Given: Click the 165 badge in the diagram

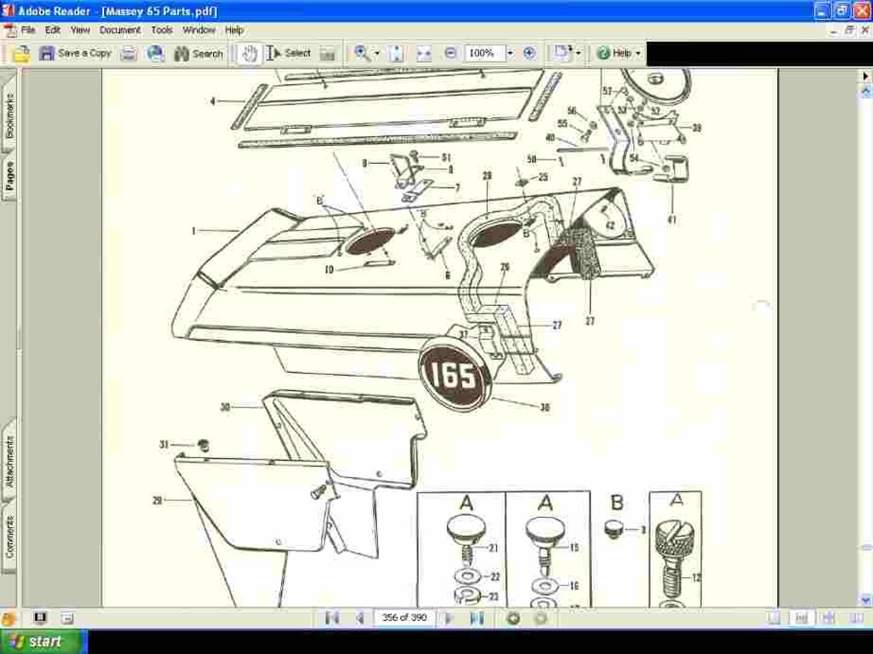Looking at the screenshot, I should click(454, 374).
